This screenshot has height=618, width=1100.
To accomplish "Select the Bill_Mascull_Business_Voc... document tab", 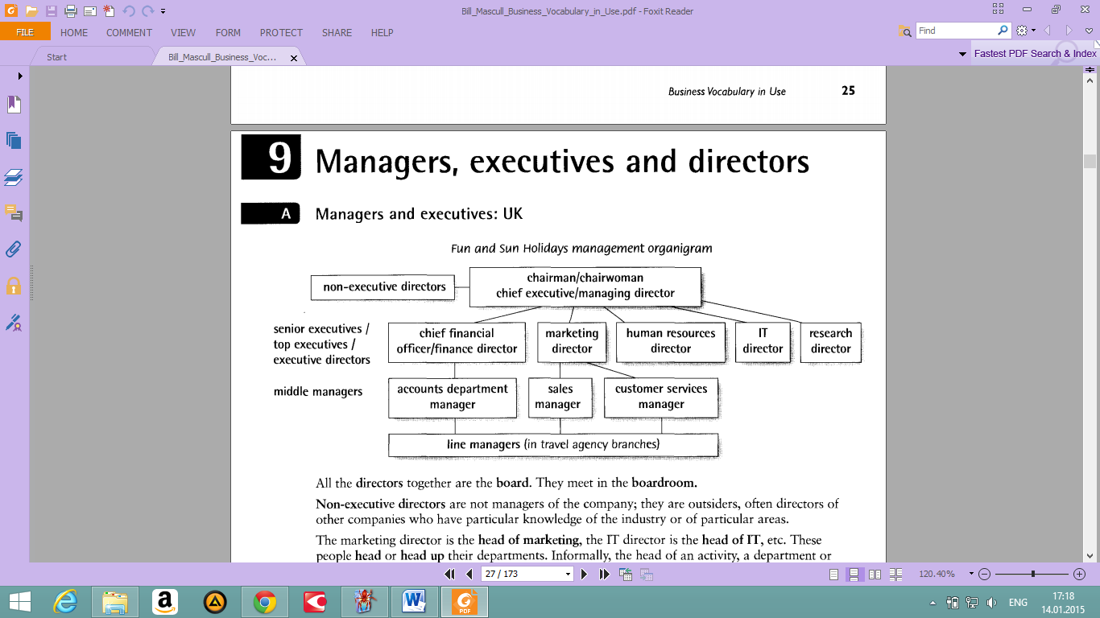I will [221, 58].
